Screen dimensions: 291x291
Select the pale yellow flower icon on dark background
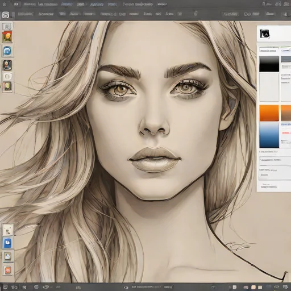7,86
